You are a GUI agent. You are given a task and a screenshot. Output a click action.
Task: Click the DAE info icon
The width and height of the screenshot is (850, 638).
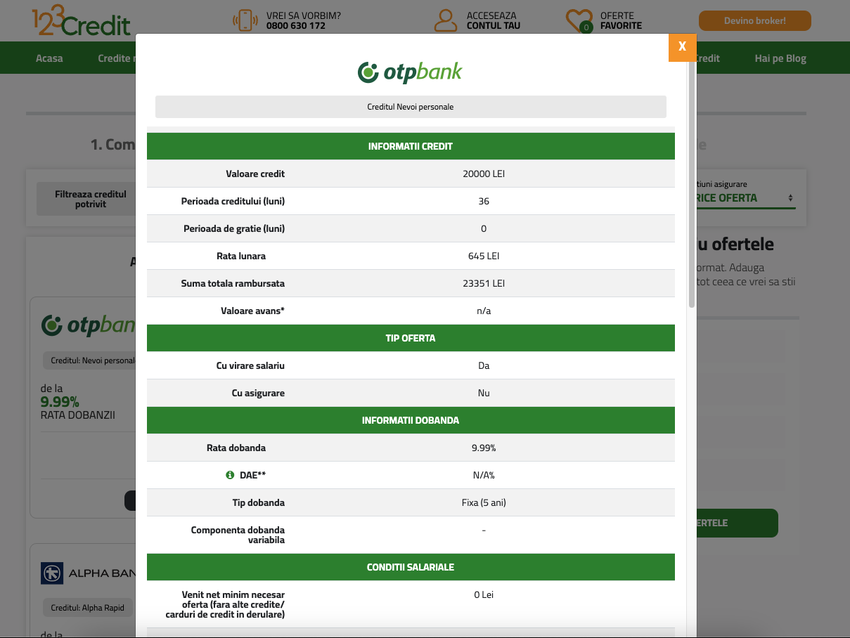230,475
